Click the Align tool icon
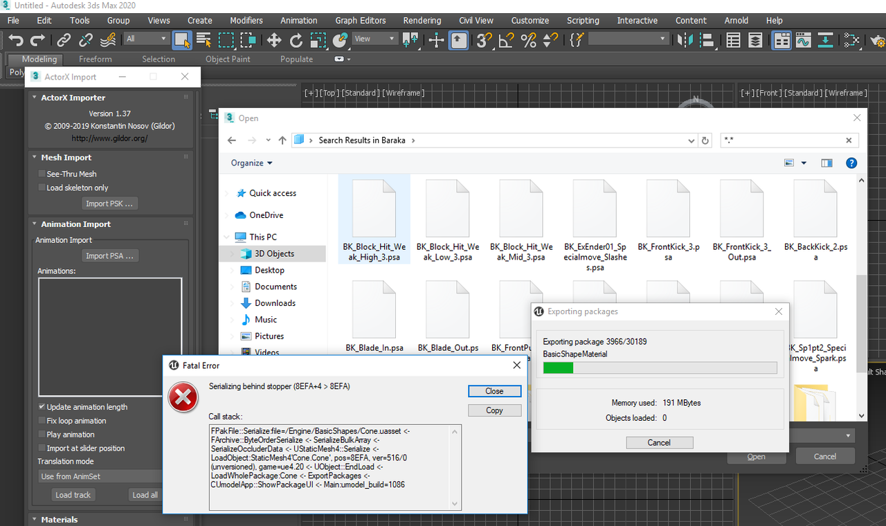The height and width of the screenshot is (526, 886). (x=707, y=40)
